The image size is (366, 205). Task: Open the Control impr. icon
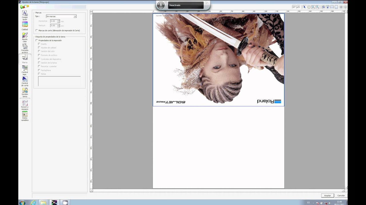25,68
